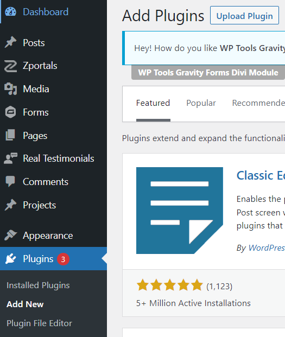Screen dimensions: 285x337
Task: Click the Classic Editor plugin thumbnail
Action: click(x=180, y=211)
